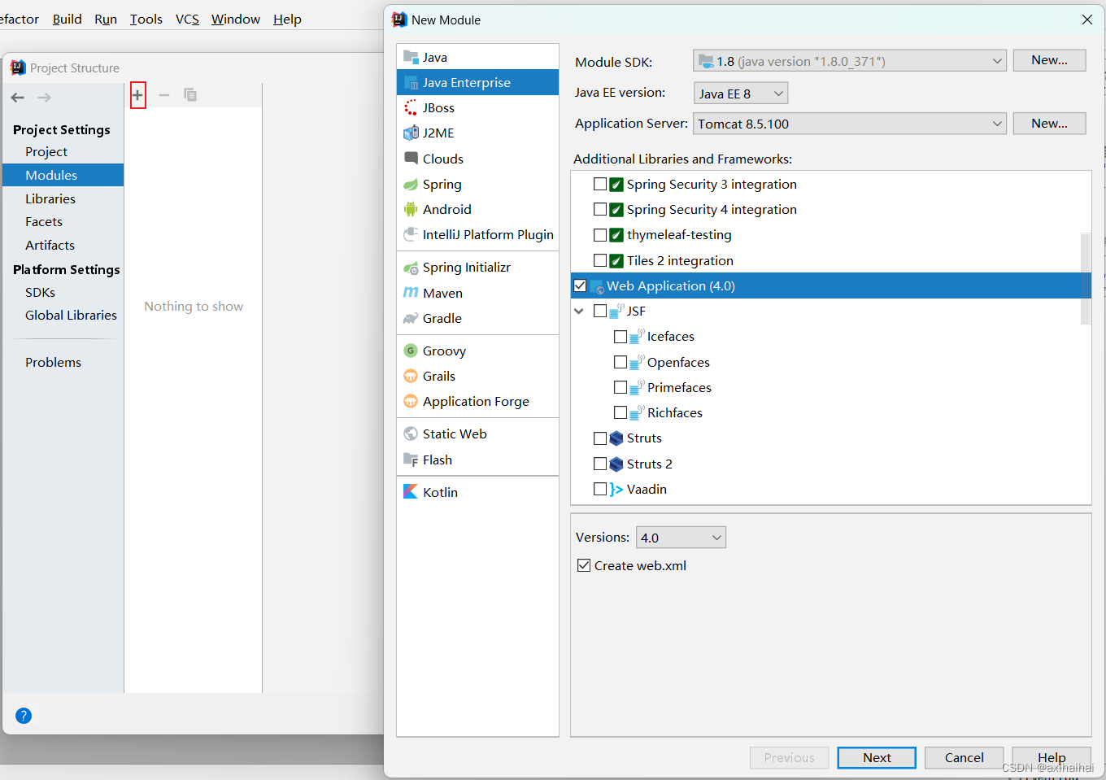Image resolution: width=1106 pixels, height=780 pixels.
Task: Select the IntelliJ Platform Plugin icon
Action: [x=411, y=234]
